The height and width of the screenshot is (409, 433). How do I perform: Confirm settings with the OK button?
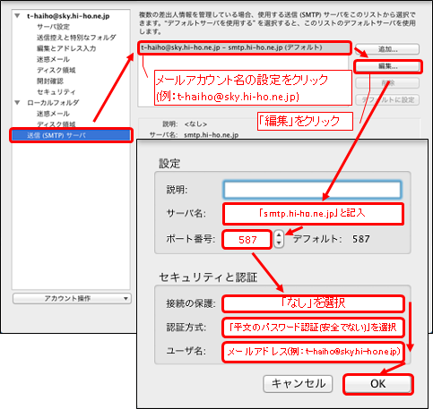click(x=378, y=384)
